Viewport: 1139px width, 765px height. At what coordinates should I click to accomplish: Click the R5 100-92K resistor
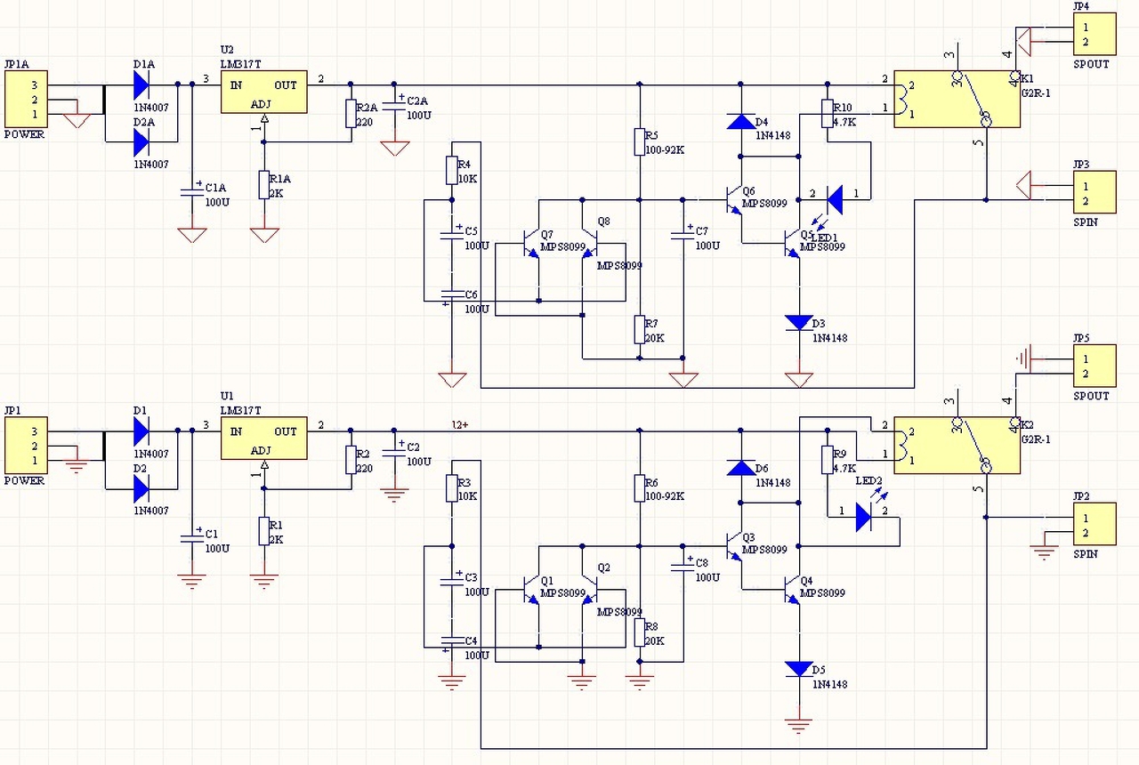pyautogui.click(x=639, y=141)
